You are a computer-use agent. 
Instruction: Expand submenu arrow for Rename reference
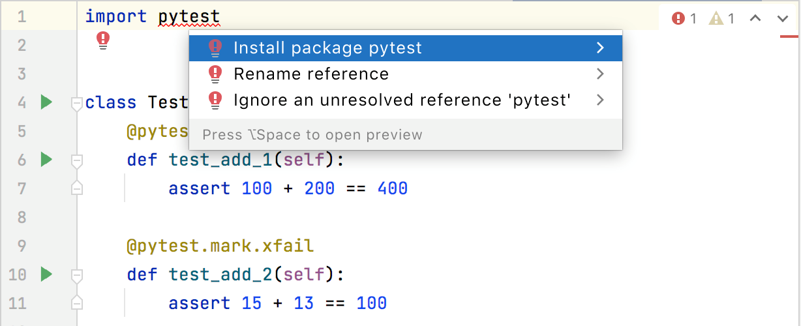click(600, 74)
